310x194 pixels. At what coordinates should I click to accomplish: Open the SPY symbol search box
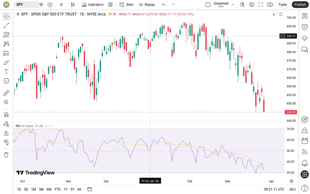coord(29,4)
